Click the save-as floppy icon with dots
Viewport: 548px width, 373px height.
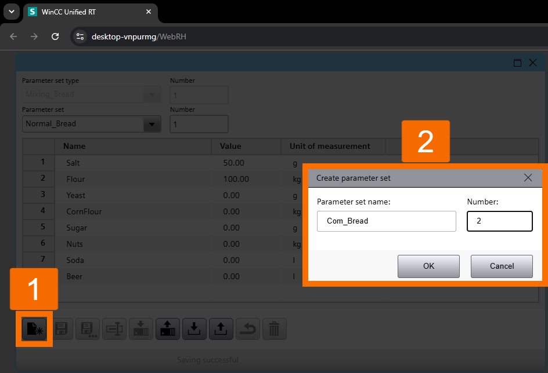88,329
